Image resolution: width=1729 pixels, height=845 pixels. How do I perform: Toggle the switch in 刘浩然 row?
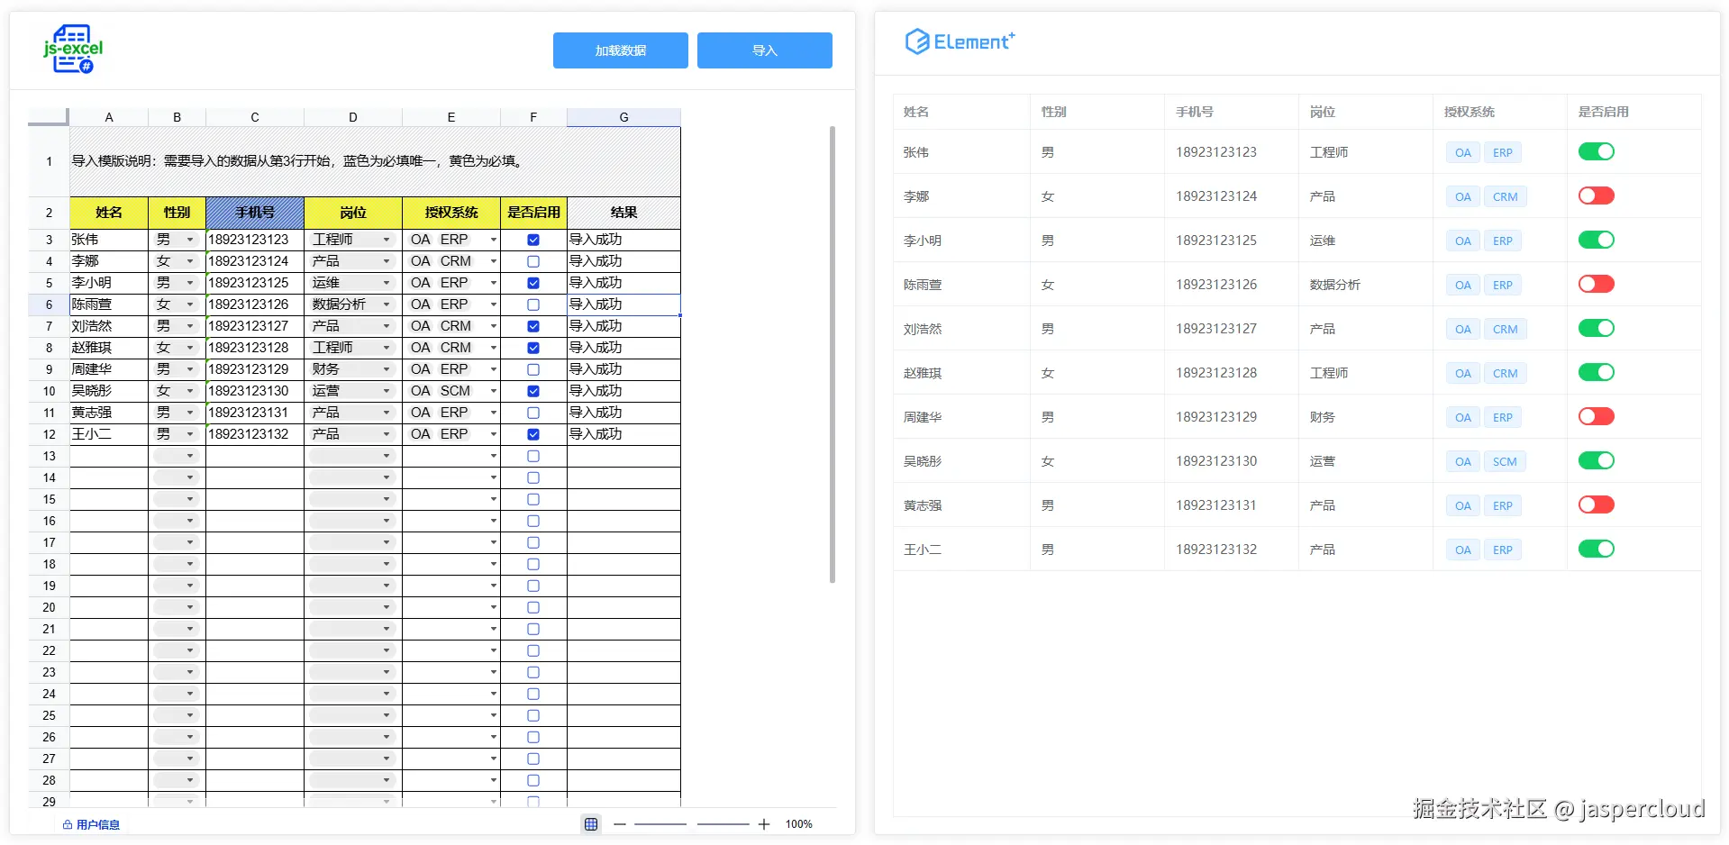[x=1596, y=328]
